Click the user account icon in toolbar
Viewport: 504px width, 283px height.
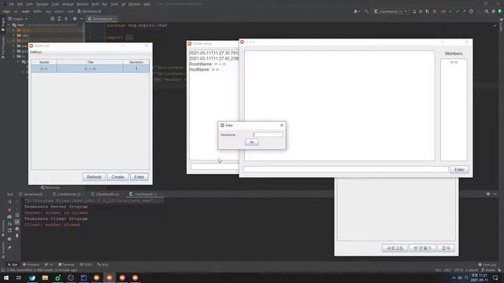[x=356, y=11]
